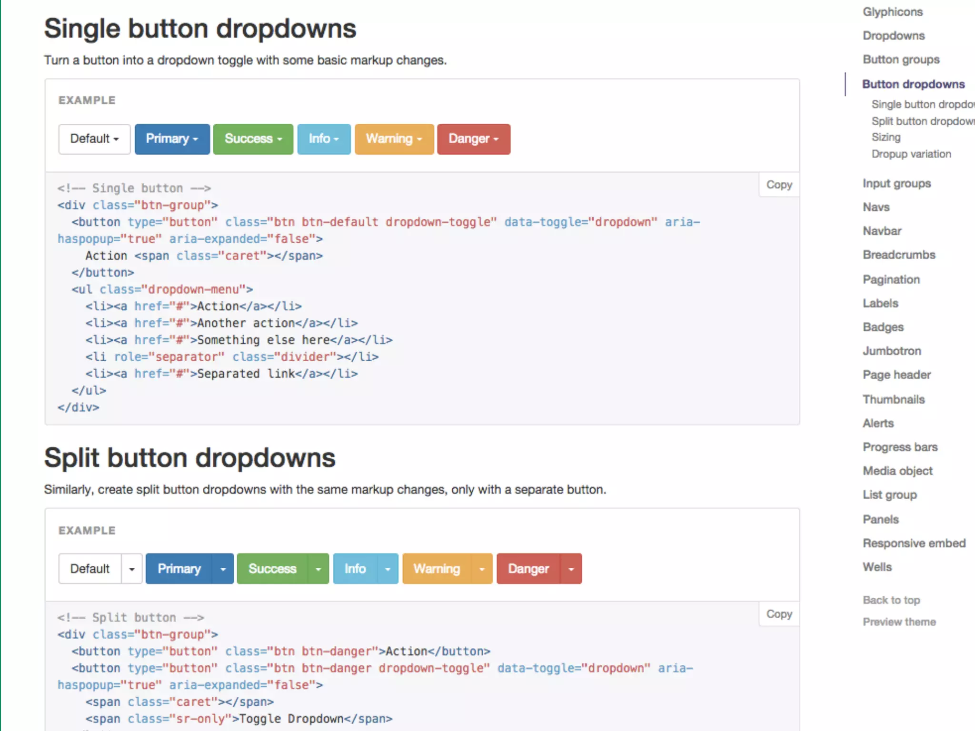
Task: Copy the Single button code snippet
Action: tap(779, 185)
